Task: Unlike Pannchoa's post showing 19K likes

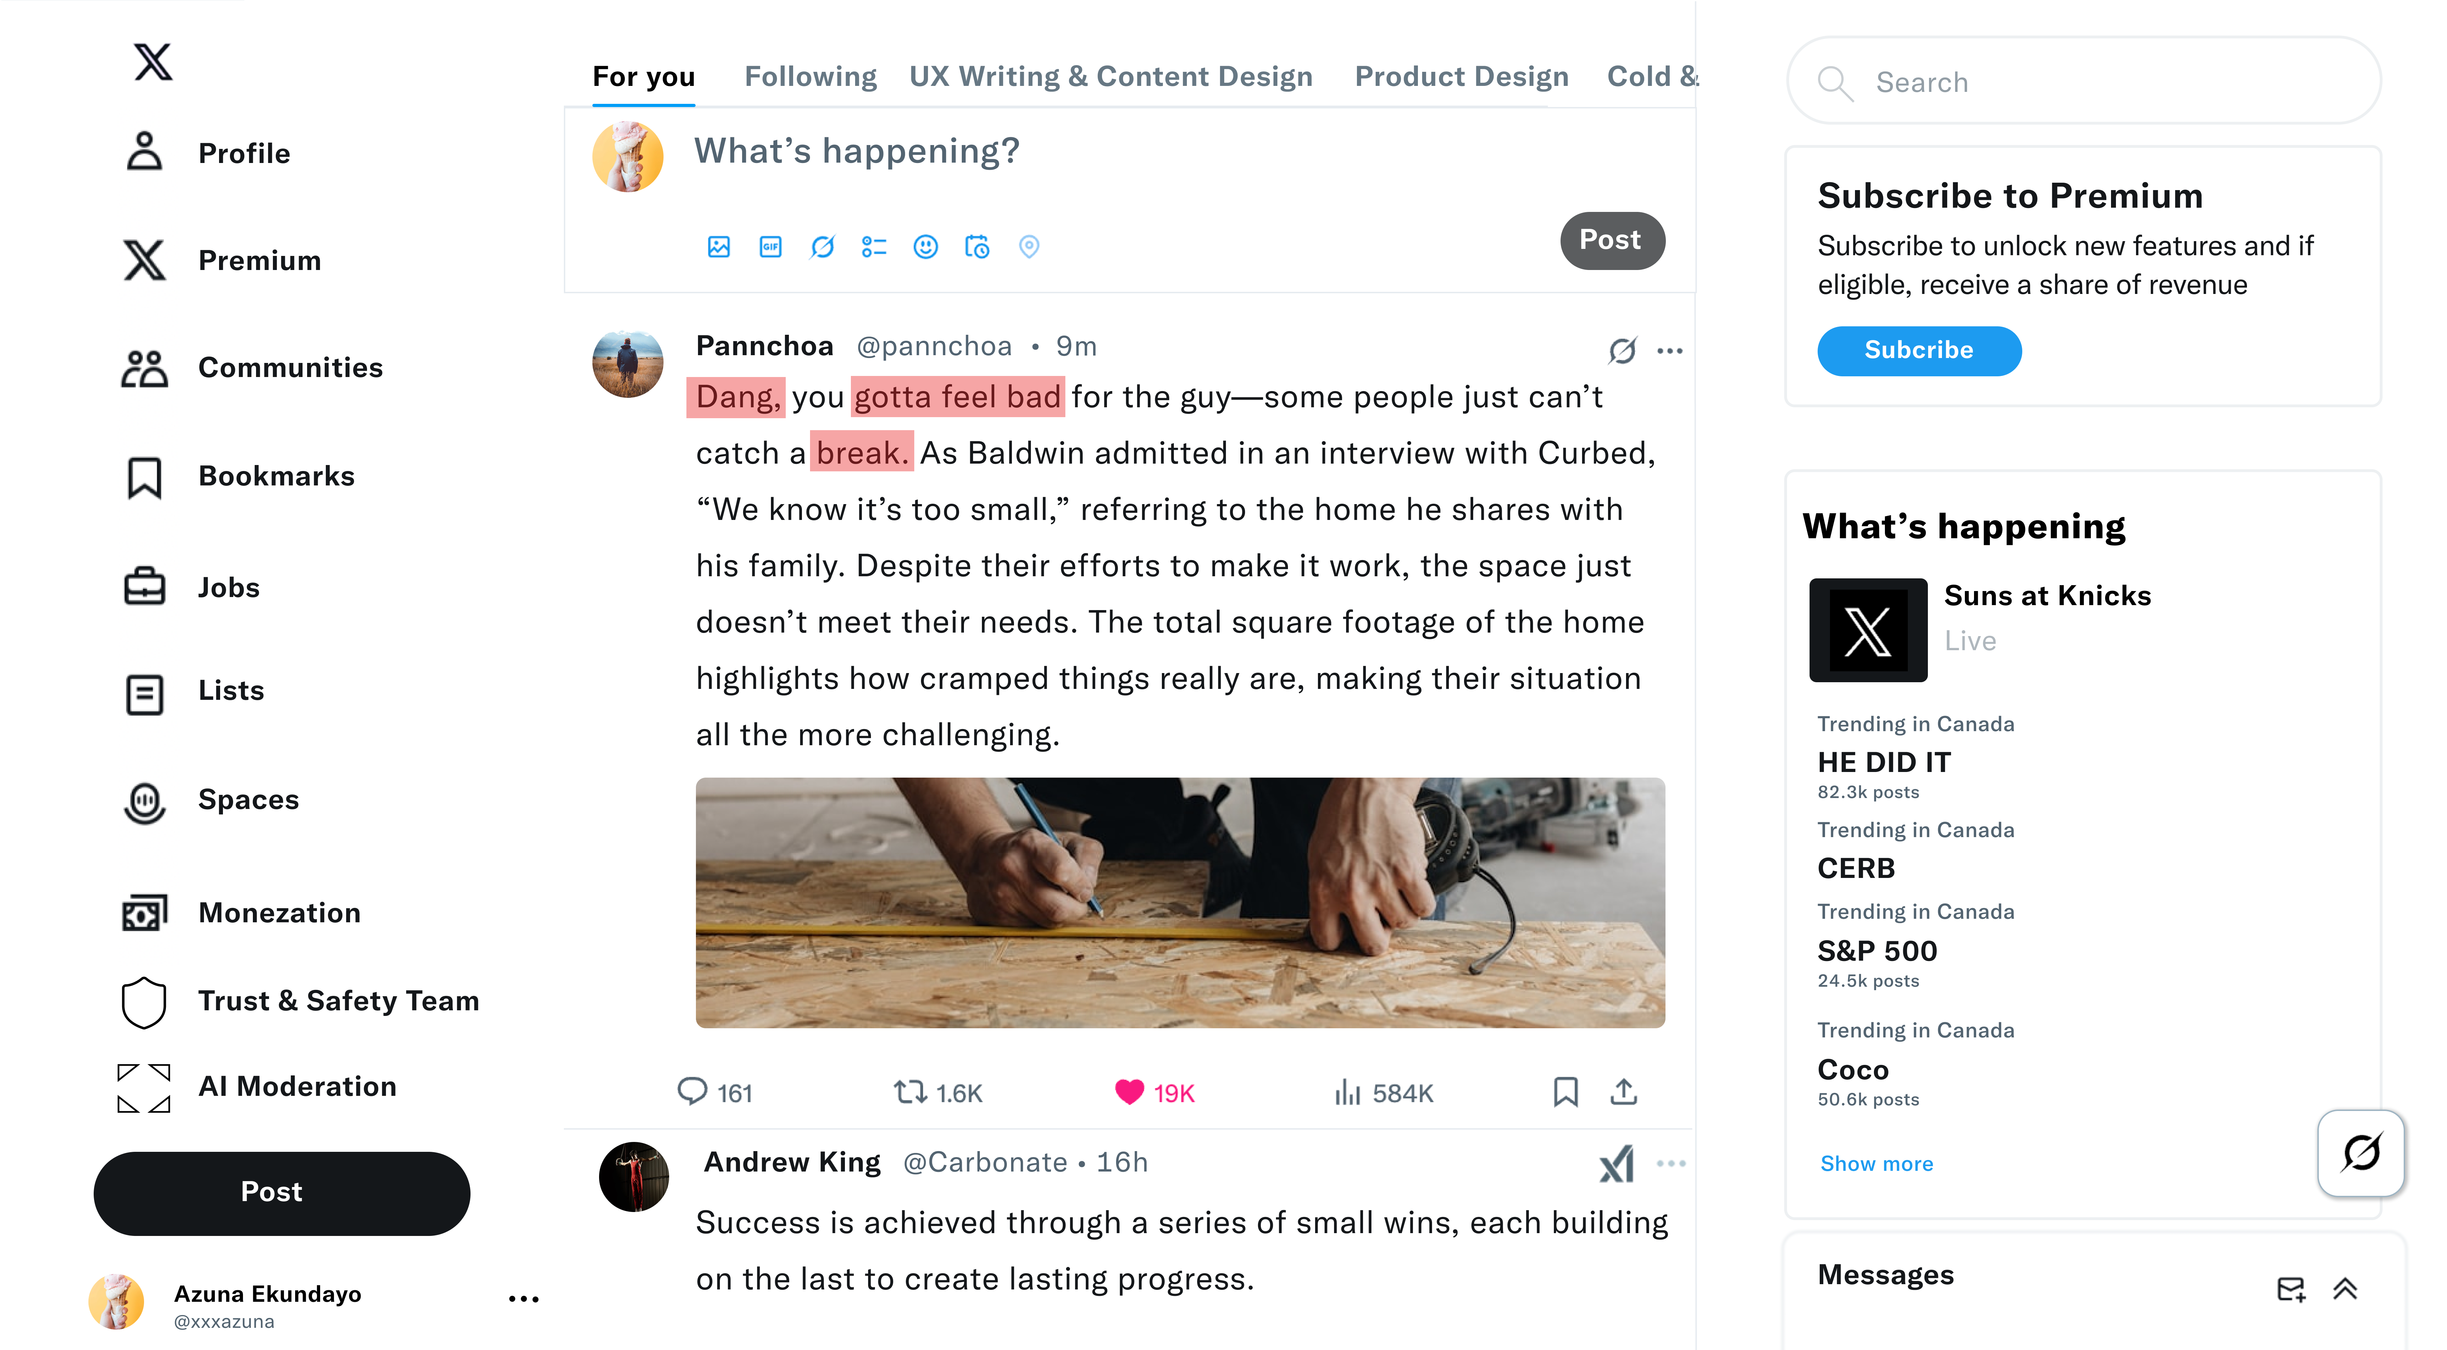Action: [1153, 1093]
